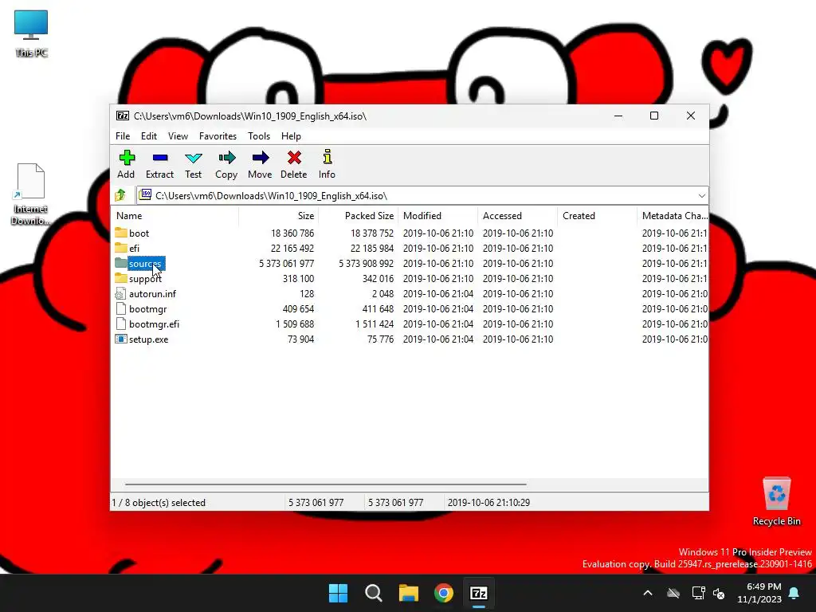Select the boot folder icon
This screenshot has height=612, width=816.
(121, 233)
